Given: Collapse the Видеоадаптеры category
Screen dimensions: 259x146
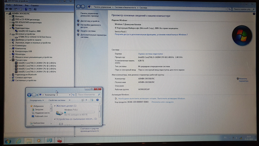Looking at the screenshot, I should coord(10,28).
